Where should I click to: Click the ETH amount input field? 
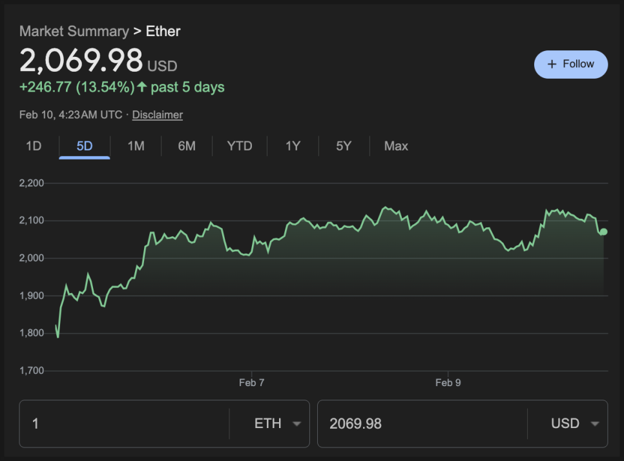tap(123, 424)
